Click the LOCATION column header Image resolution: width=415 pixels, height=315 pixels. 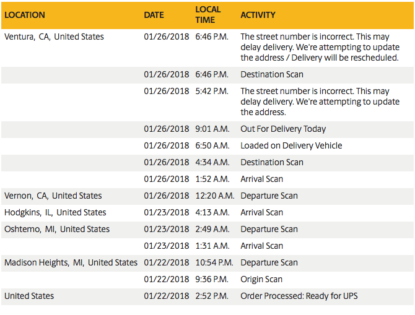[25, 15]
